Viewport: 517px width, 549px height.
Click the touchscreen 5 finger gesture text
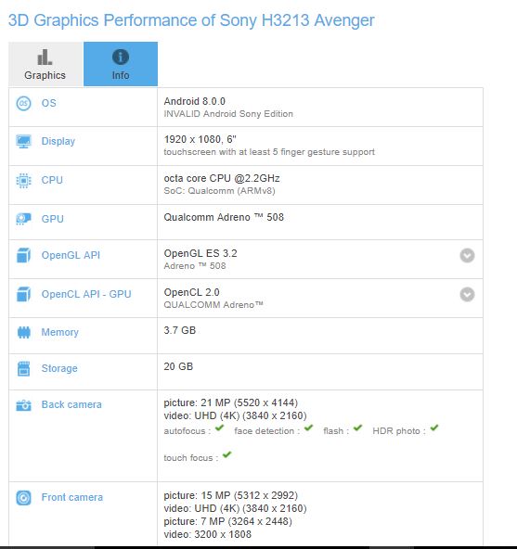coord(269,152)
